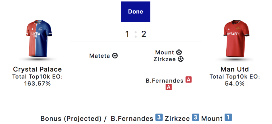This screenshot has width=272, height=124.
Task: Select the Zirkzee goalscorer name
Action: click(x=165, y=59)
